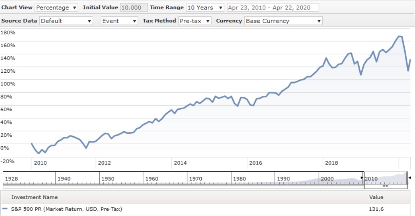The height and width of the screenshot is (216, 415).
Task: Click the left handle arrow of timeline range
Action: pos(362,177)
